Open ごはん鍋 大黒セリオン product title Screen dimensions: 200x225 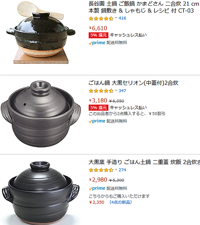coord(133,83)
